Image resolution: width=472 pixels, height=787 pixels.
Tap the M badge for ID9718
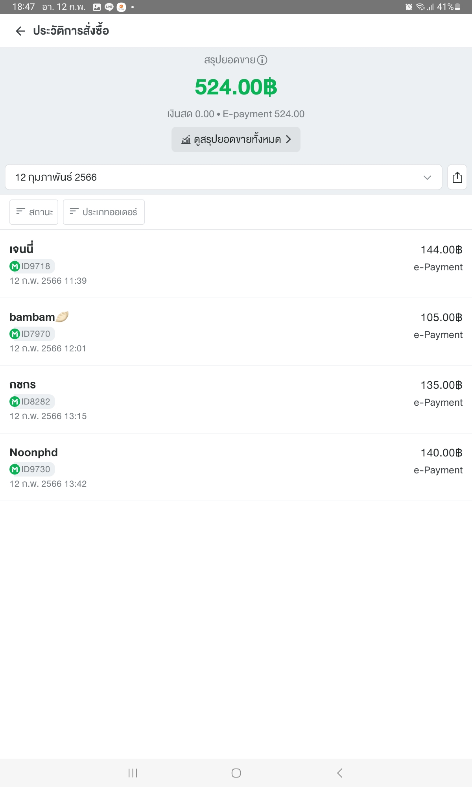[x=15, y=266]
